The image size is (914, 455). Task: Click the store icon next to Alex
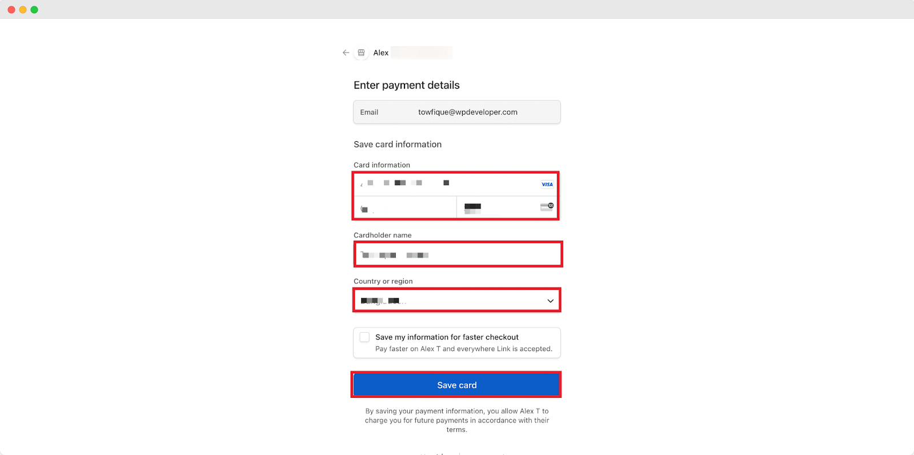pyautogui.click(x=361, y=53)
